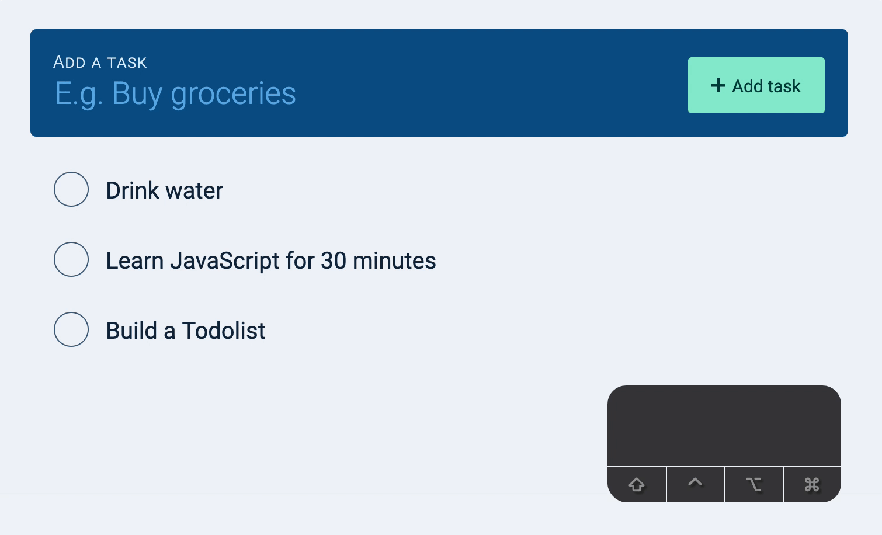Image resolution: width=882 pixels, height=535 pixels.
Task: Click the "ADD A TASK" heading label
Action: point(100,62)
